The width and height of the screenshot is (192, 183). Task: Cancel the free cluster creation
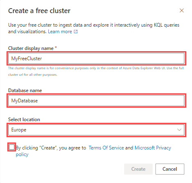[x=170, y=169]
